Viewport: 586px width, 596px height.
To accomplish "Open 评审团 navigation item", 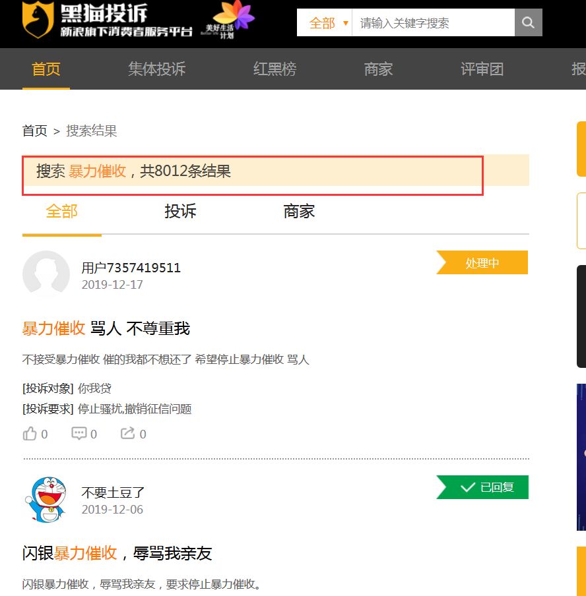I will click(x=482, y=69).
